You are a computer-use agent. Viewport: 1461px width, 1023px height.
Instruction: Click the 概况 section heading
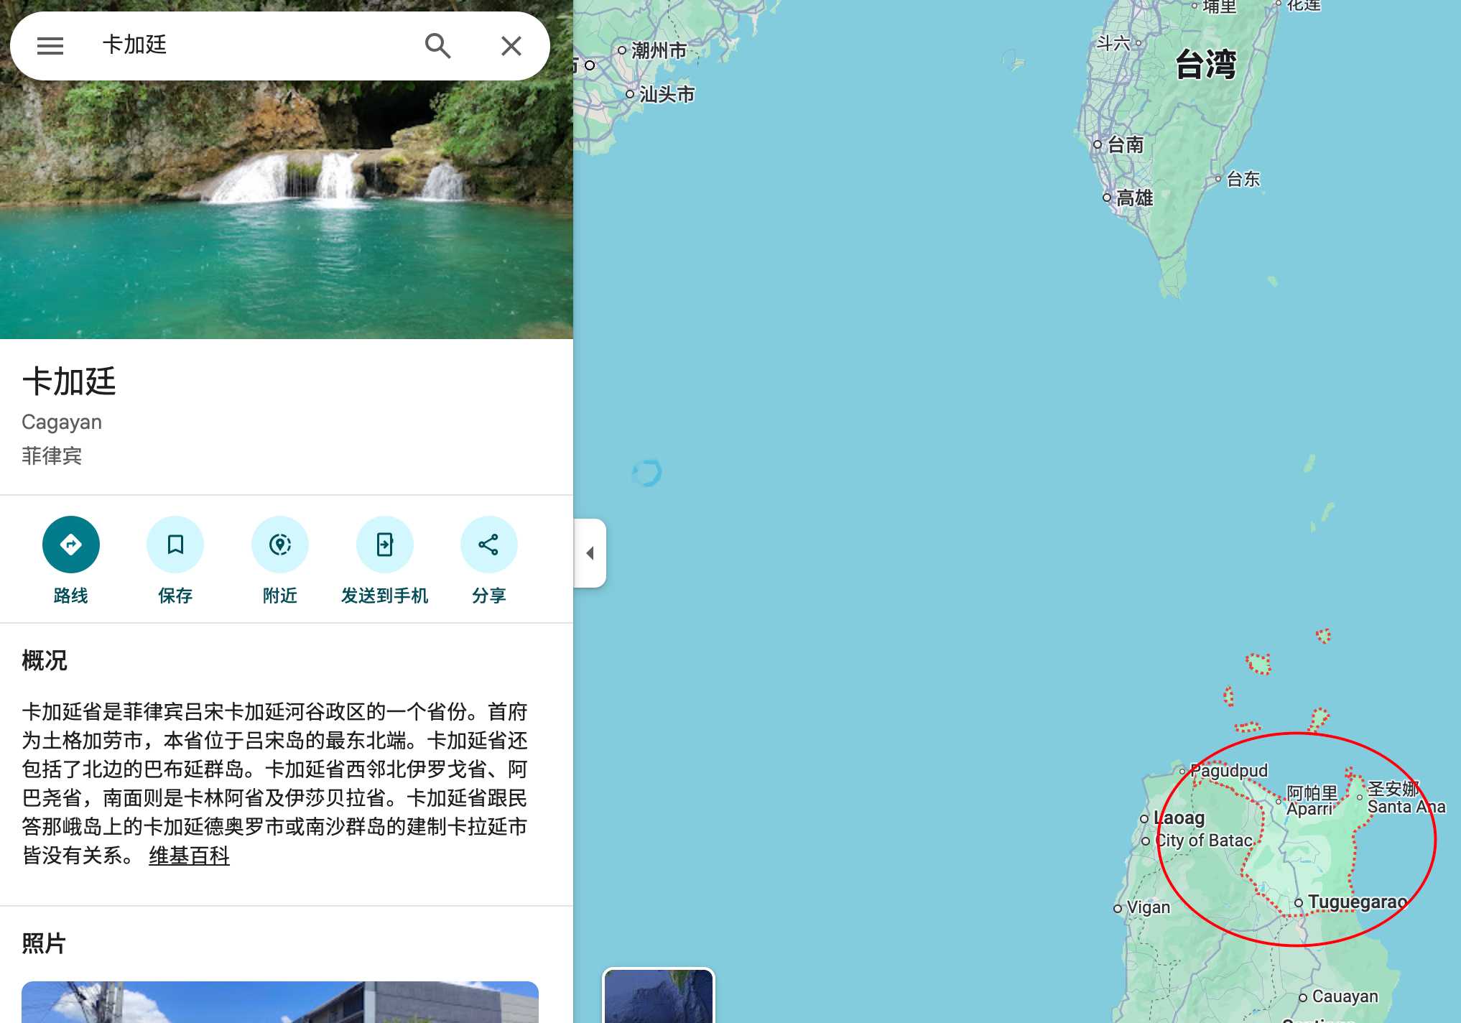point(44,660)
